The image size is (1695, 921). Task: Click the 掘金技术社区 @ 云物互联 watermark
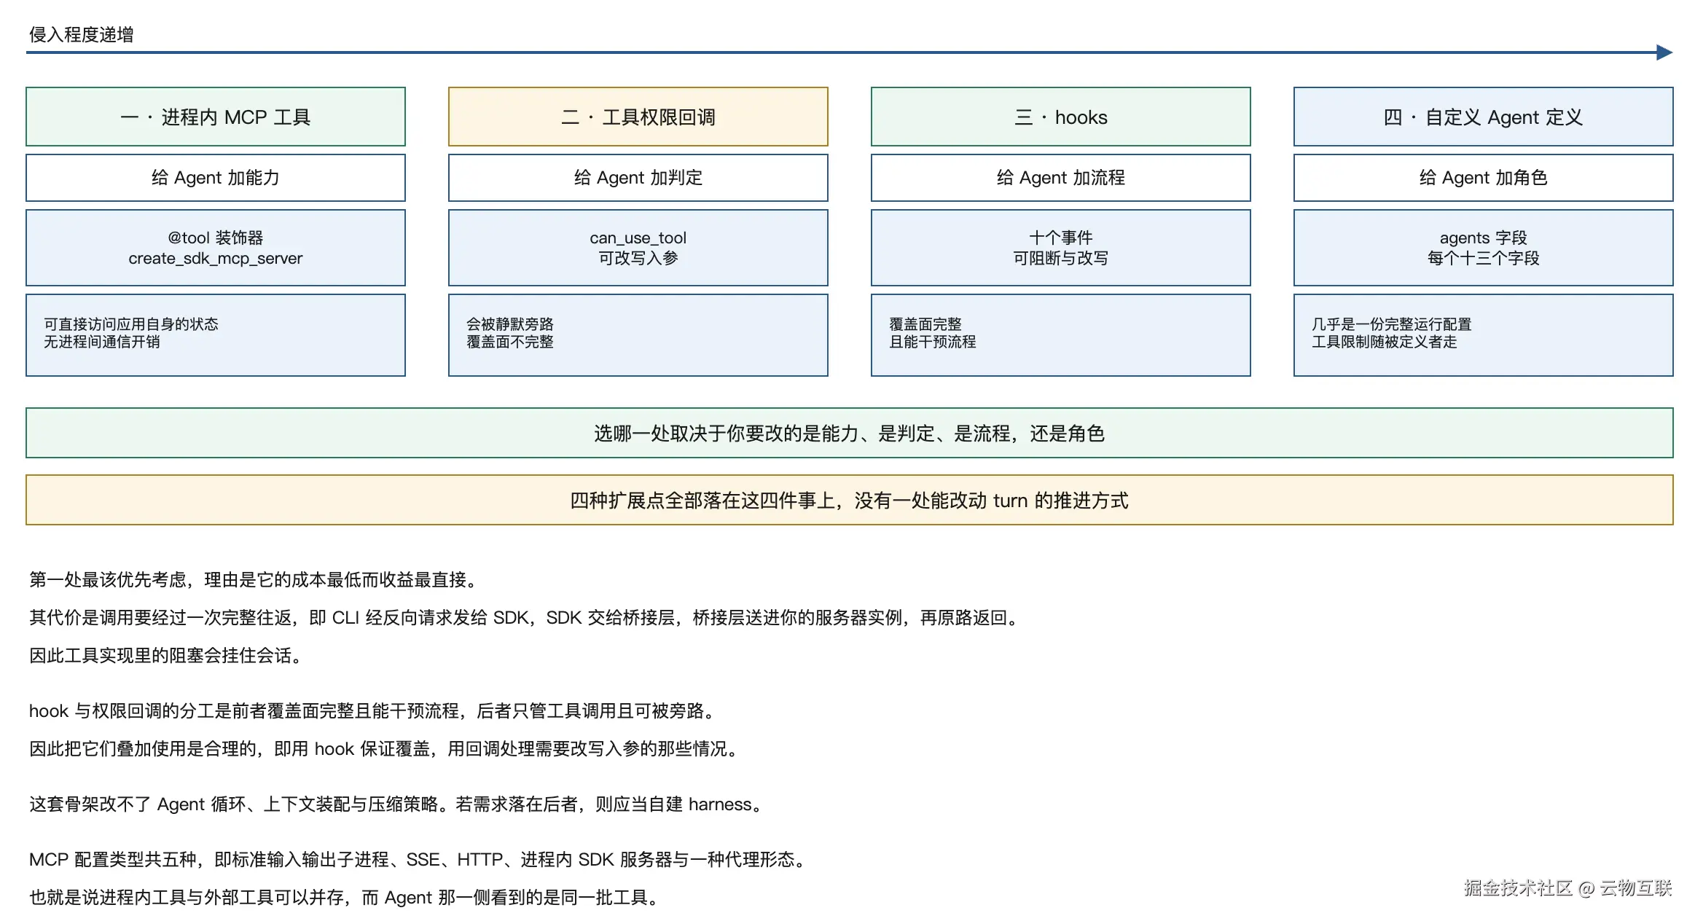click(1567, 887)
